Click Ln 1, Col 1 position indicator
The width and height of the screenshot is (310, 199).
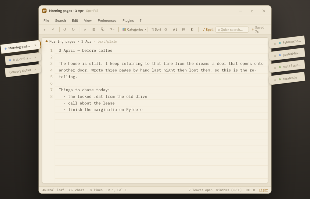[x=117, y=190]
